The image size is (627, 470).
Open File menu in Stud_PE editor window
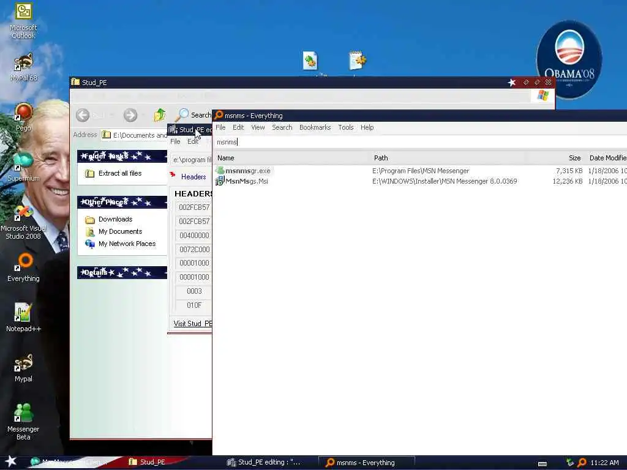coord(175,141)
